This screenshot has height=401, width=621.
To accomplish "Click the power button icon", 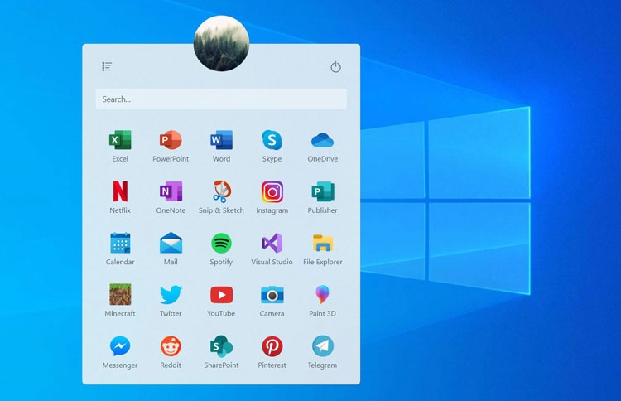I will click(x=335, y=67).
